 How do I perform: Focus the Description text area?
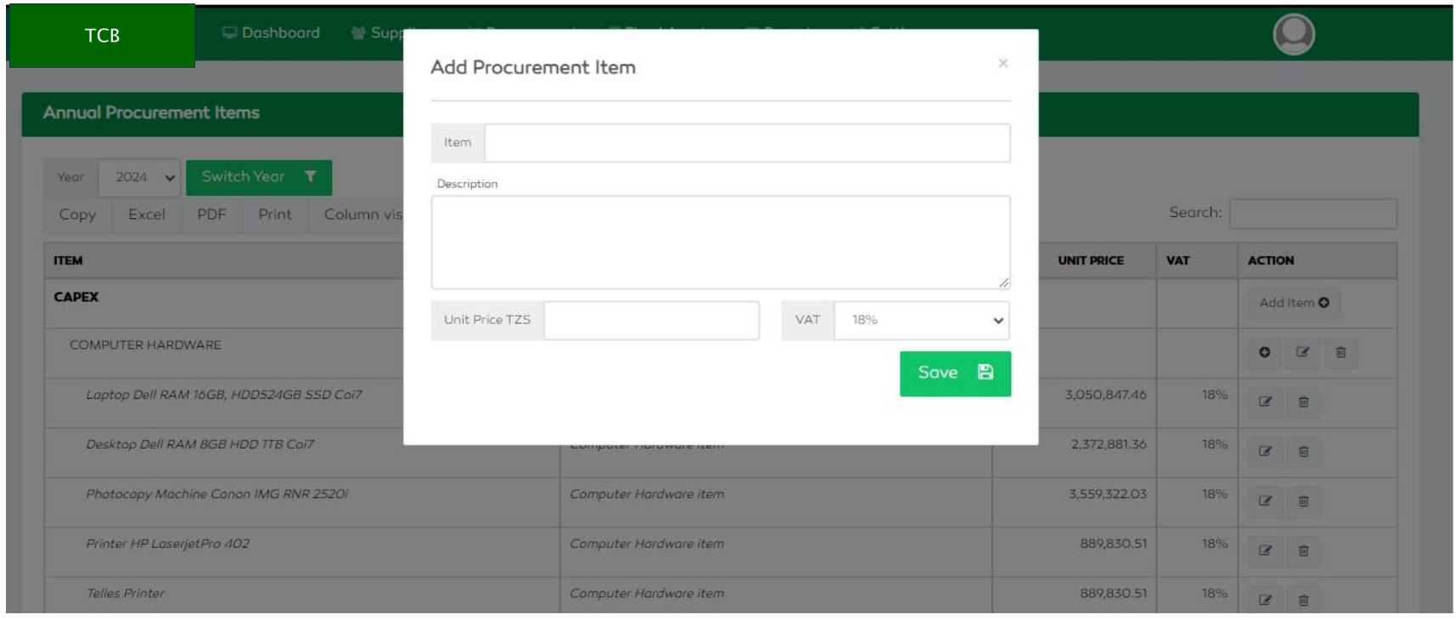tap(721, 243)
